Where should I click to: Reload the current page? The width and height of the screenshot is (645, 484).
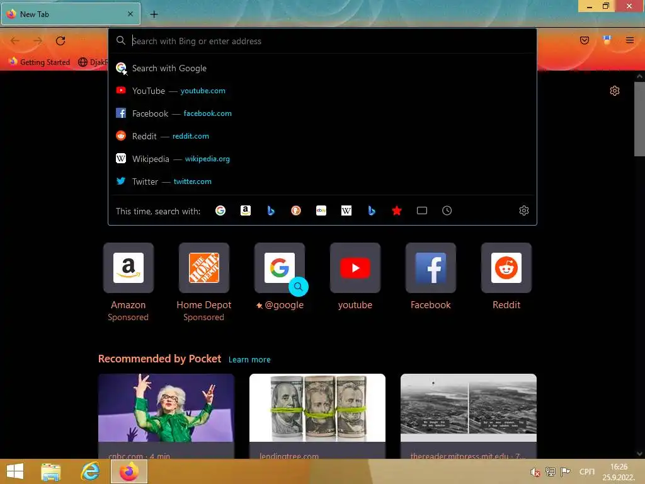tap(60, 41)
